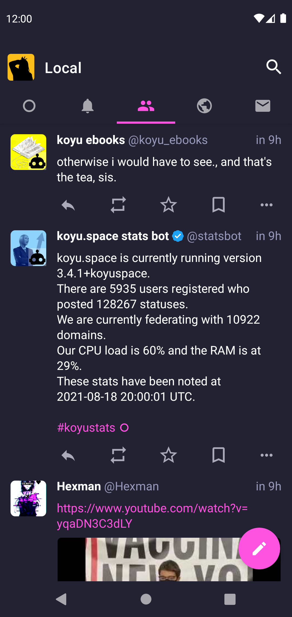Switch to the federated globe tab
The height and width of the screenshot is (617, 292).
(x=204, y=106)
